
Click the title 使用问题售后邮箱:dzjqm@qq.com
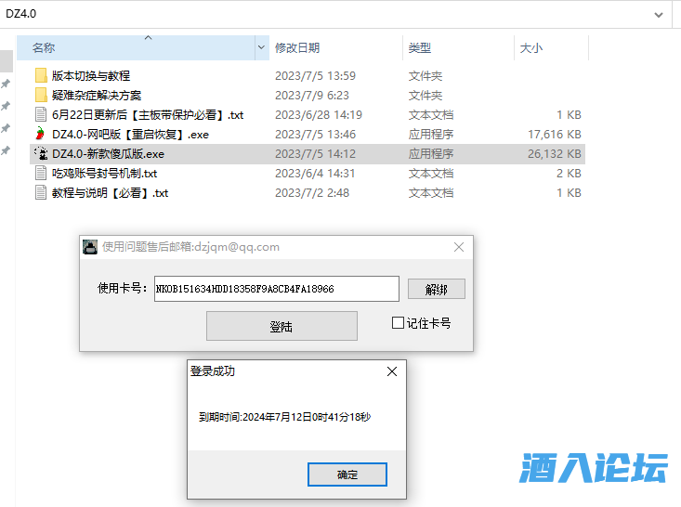(x=190, y=247)
